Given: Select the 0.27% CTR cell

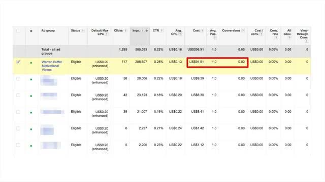Looking at the screenshot, I should tap(158, 128).
